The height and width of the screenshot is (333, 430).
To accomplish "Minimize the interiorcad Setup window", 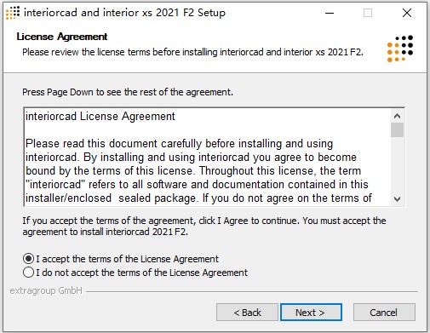I will (330, 13).
